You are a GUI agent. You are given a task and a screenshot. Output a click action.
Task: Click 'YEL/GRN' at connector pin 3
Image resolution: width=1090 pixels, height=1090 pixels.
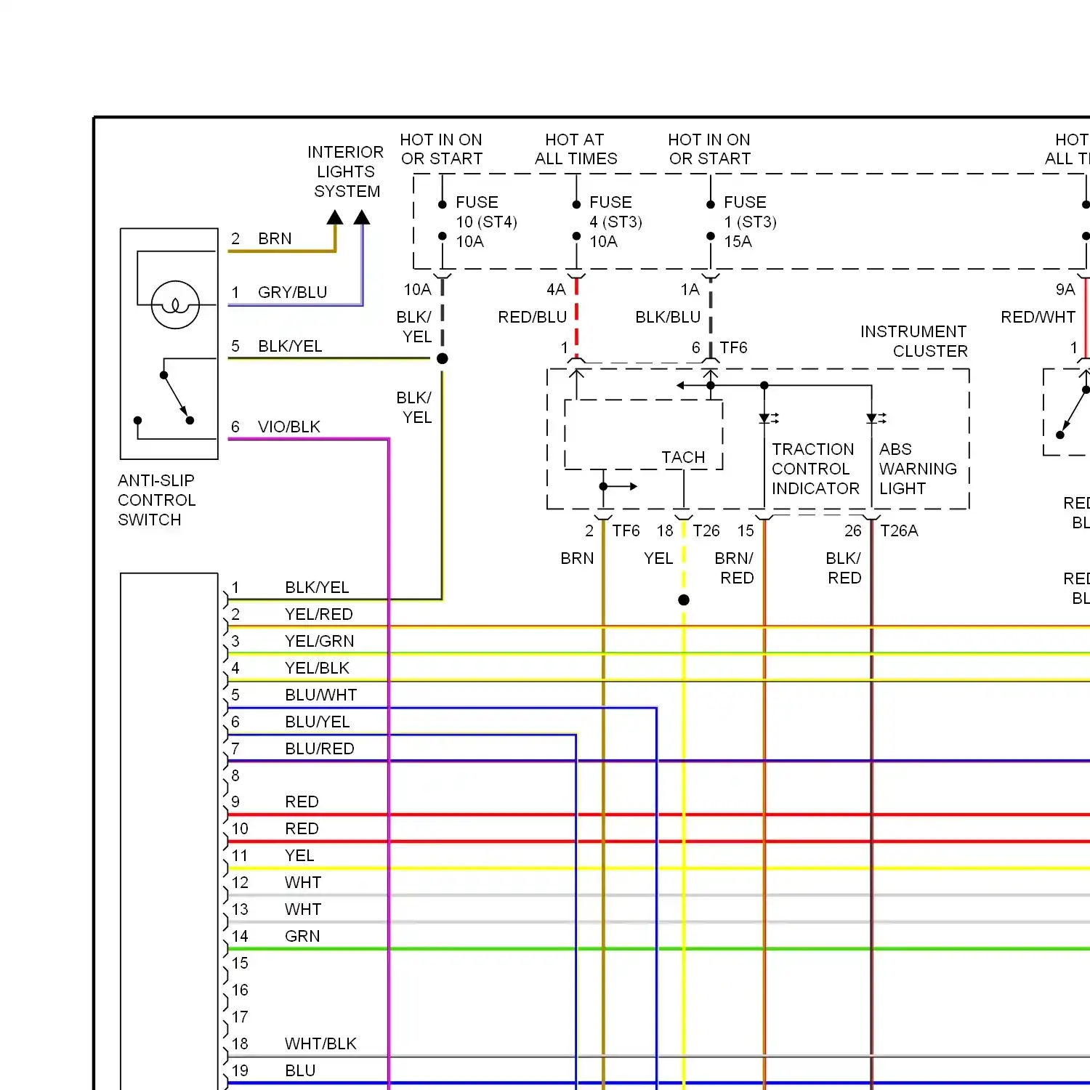[x=320, y=641]
